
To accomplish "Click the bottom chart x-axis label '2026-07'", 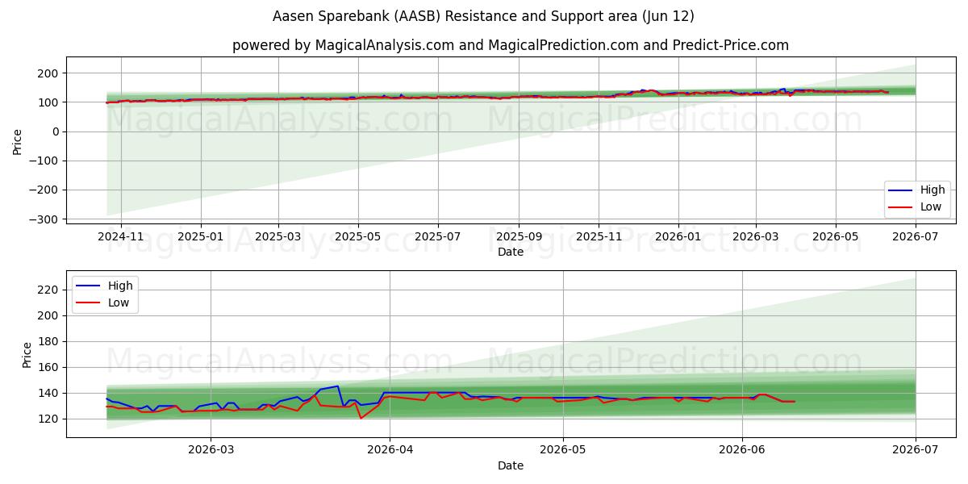I will click(x=915, y=450).
